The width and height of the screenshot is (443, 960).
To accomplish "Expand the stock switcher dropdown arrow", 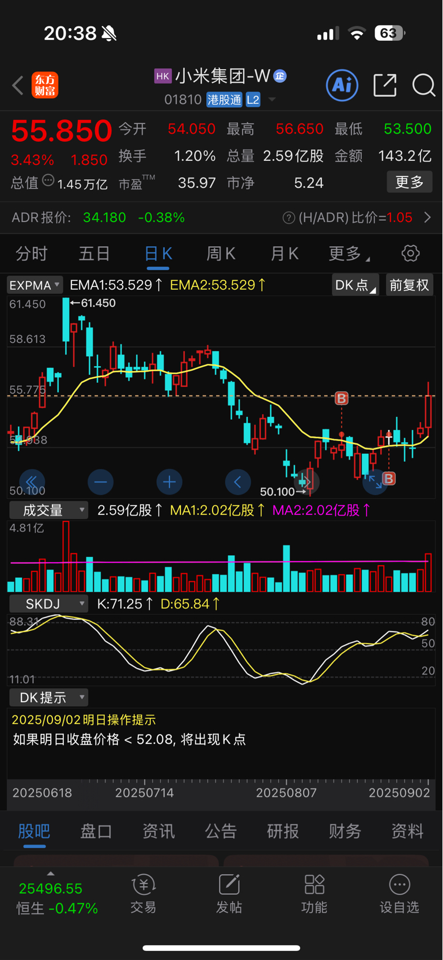I will coord(272,100).
